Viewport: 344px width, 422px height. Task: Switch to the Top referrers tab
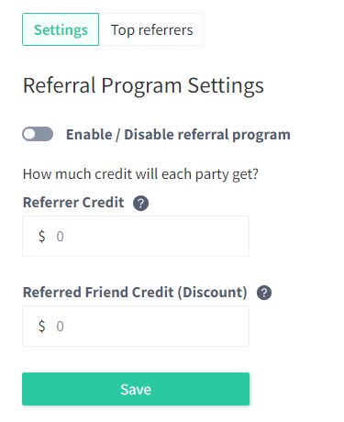151,29
